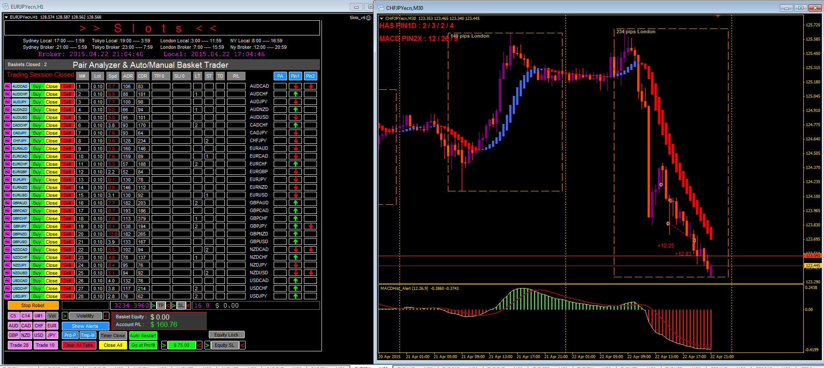
Task: Toggle the AUD currency filter
Action: (13, 326)
